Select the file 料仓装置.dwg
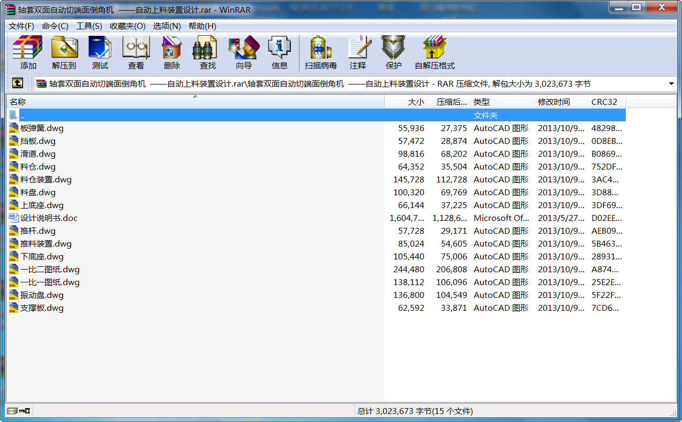Image resolution: width=682 pixels, height=422 pixels. point(46,179)
